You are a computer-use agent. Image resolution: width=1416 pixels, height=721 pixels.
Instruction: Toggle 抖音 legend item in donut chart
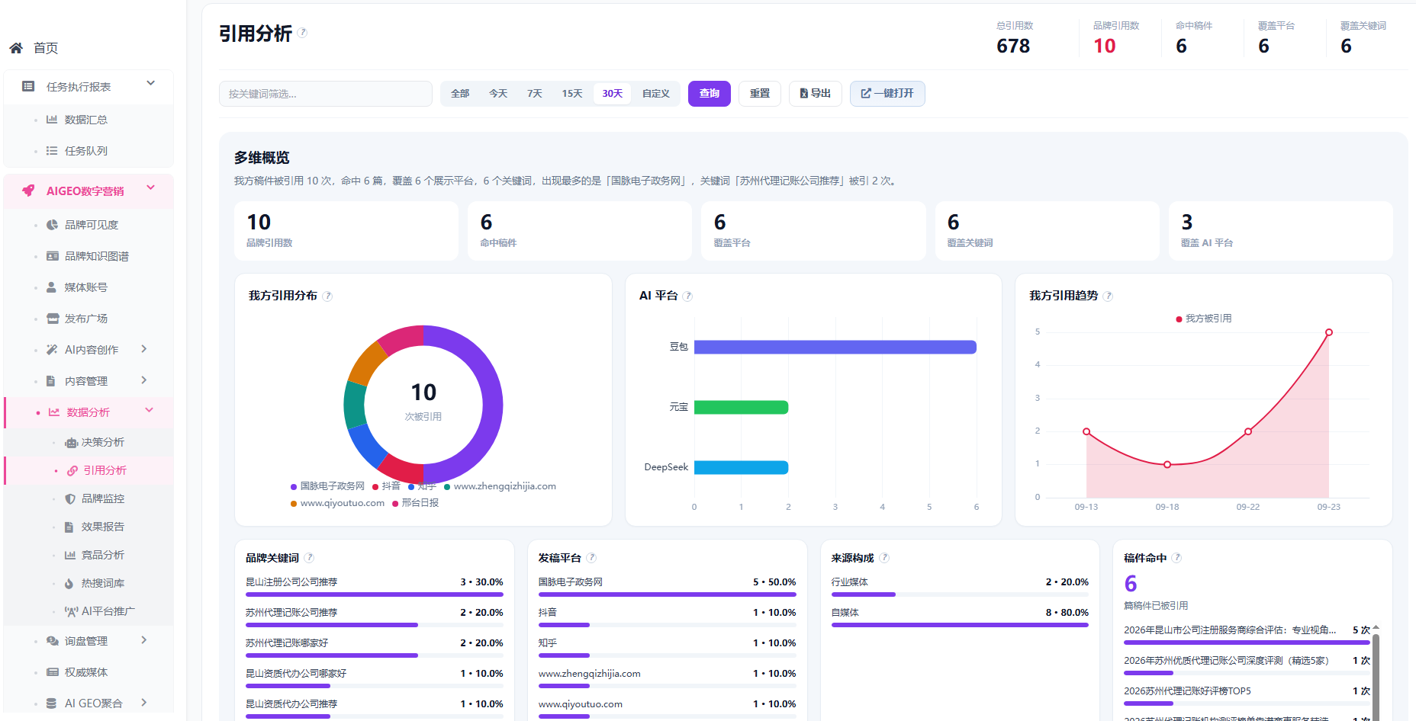click(386, 486)
